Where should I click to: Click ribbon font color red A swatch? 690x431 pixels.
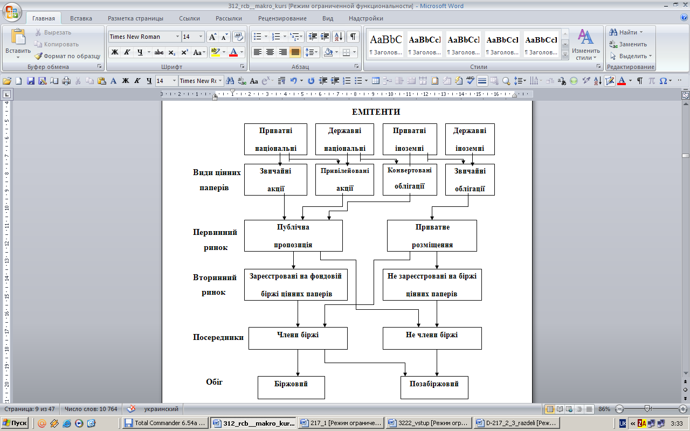(233, 52)
